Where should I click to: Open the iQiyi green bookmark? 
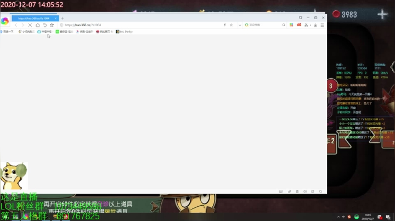[64, 32]
